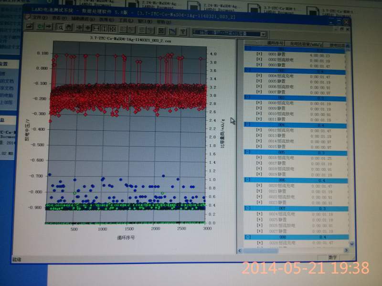The width and height of the screenshot is (382, 286).
Task: Choose the four-pane layout icon
Action: (x=113, y=29)
